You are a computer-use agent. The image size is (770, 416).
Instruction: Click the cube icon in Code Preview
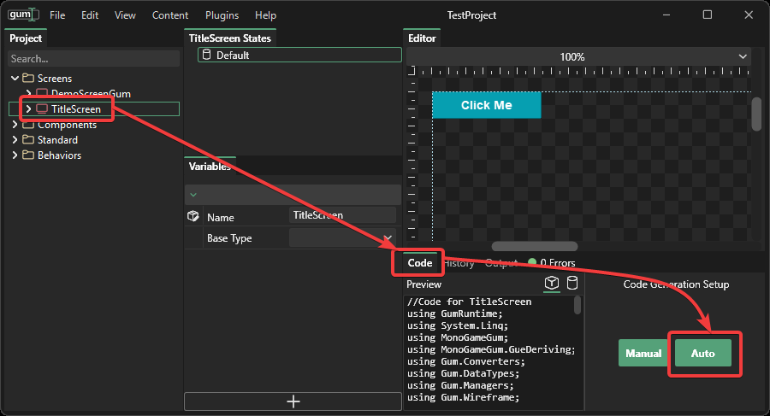pyautogui.click(x=553, y=284)
